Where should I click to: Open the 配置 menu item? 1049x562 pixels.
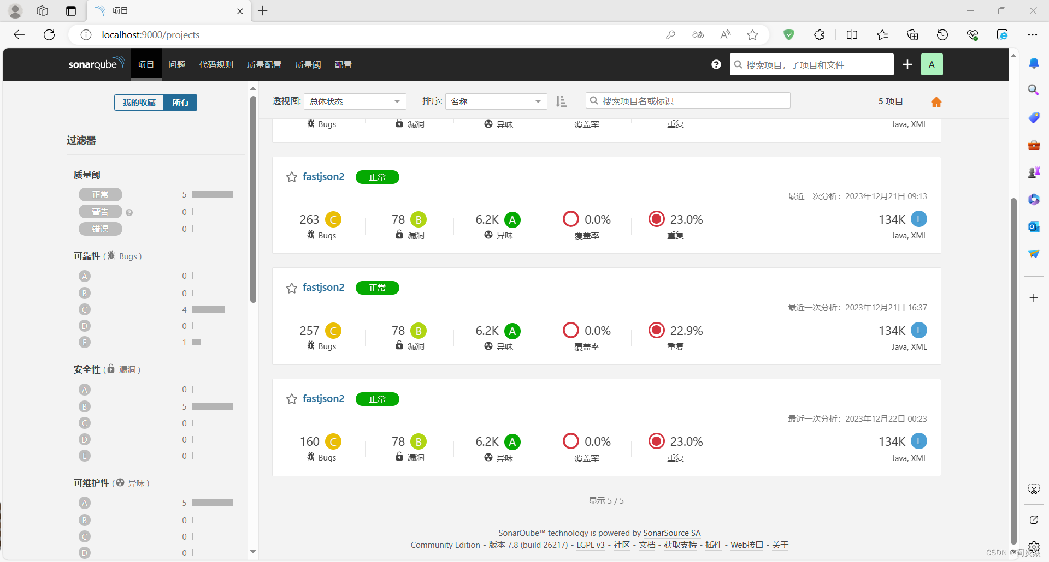coord(343,64)
